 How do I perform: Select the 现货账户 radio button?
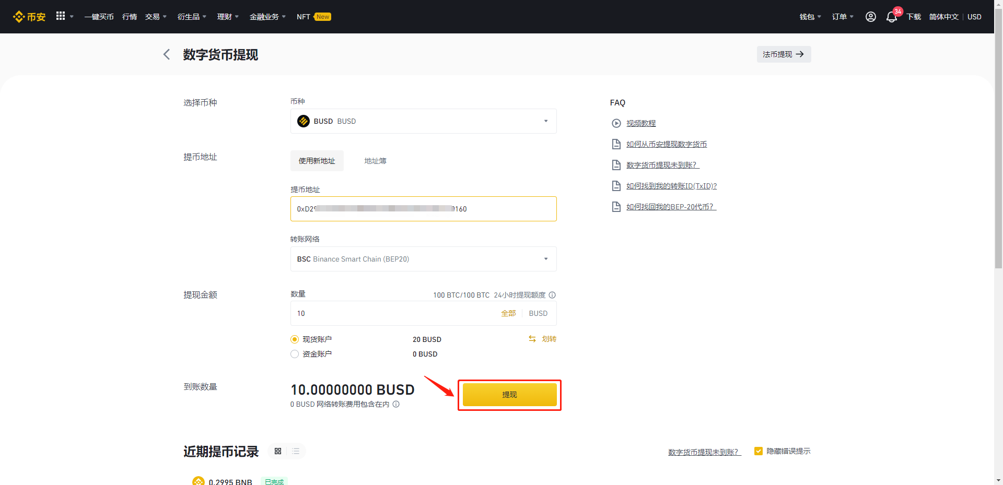pos(295,339)
